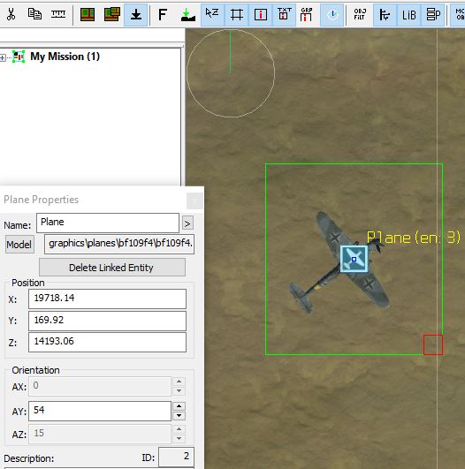Image resolution: width=465 pixels, height=469 pixels.
Task: Click the stacked terrain maps icon
Action: (112, 14)
